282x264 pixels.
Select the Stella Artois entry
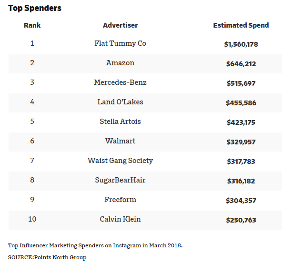pos(120,122)
